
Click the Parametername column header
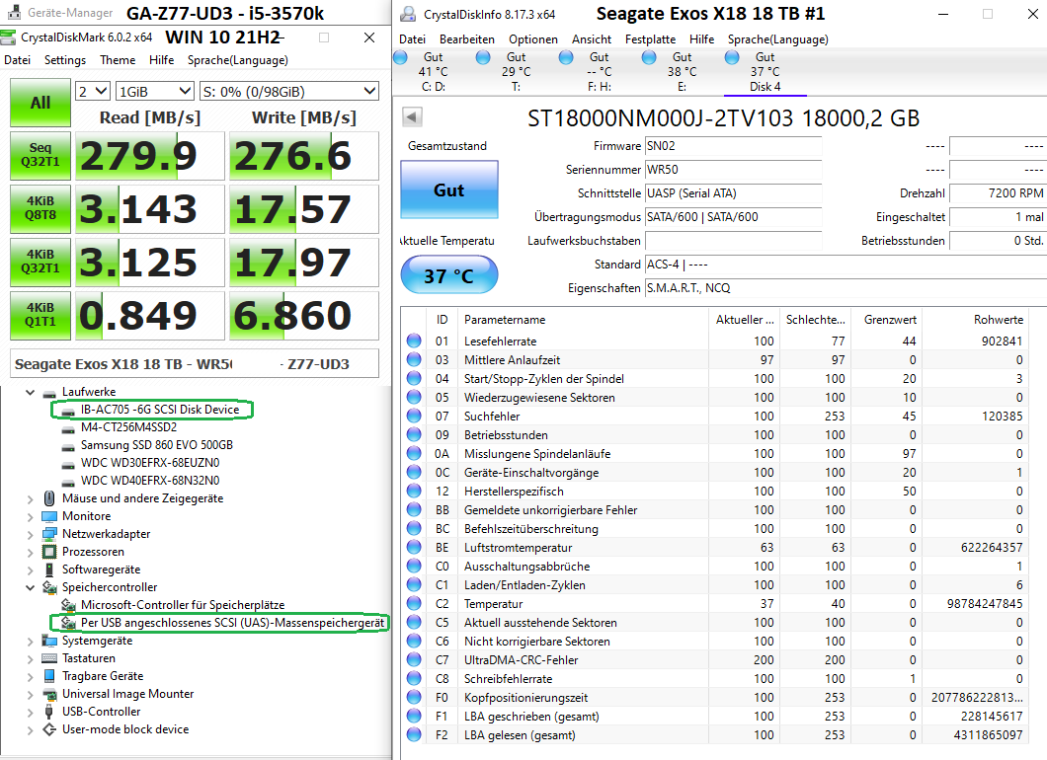[583, 320]
